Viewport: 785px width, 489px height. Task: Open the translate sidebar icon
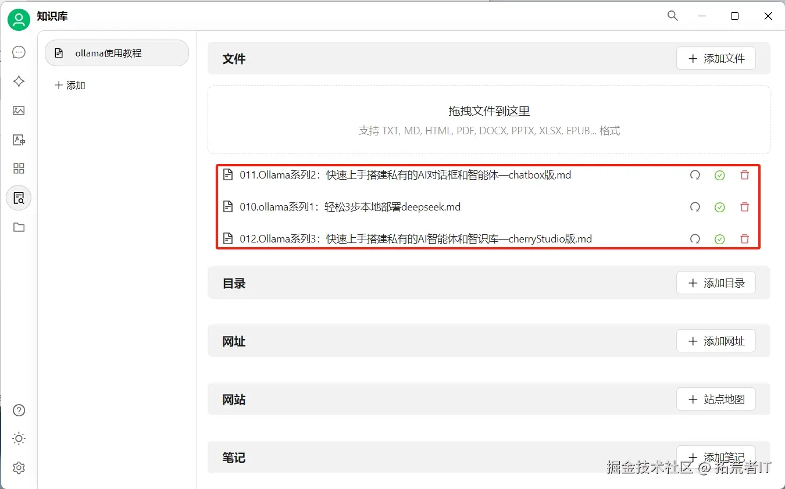19,140
